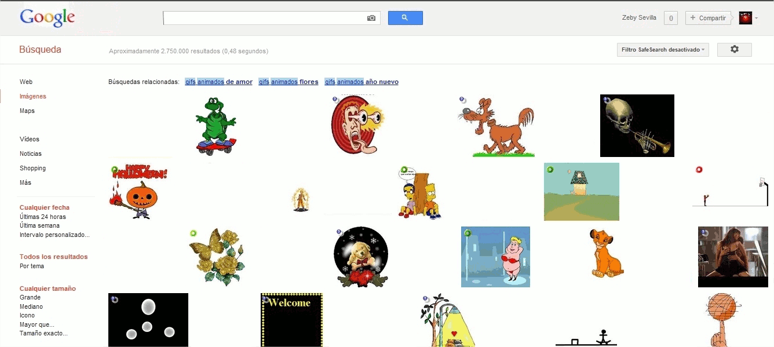
Task: Open related search gifs animados año nuevo
Action: 362,82
